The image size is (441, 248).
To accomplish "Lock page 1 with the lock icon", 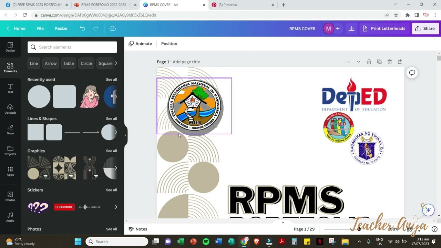I will (369, 62).
